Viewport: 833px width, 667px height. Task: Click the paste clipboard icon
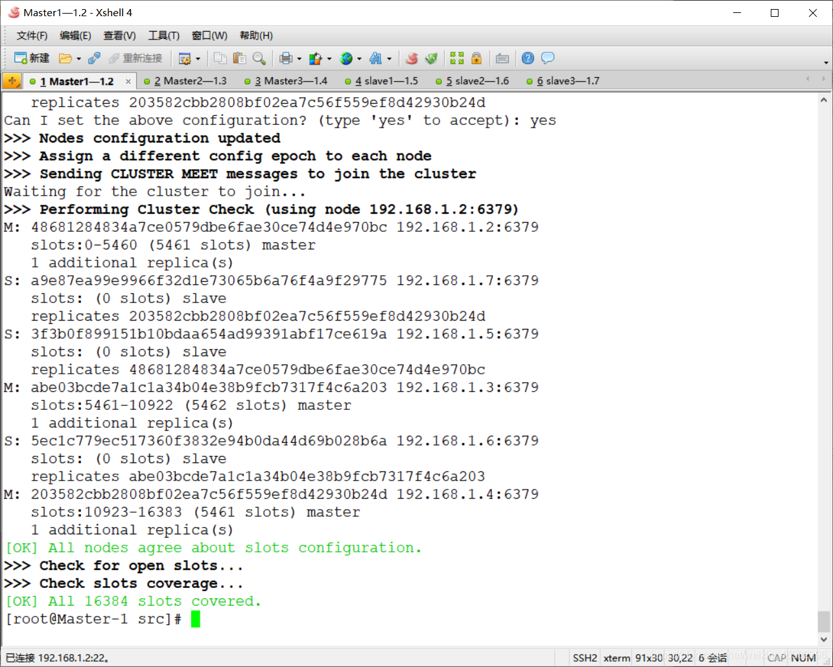[x=240, y=58]
